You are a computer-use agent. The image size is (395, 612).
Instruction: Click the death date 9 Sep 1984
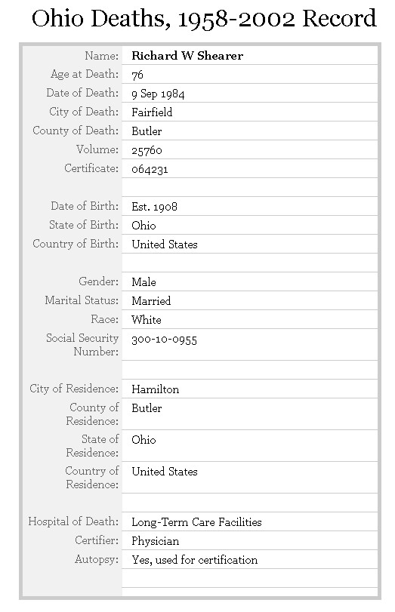(158, 94)
